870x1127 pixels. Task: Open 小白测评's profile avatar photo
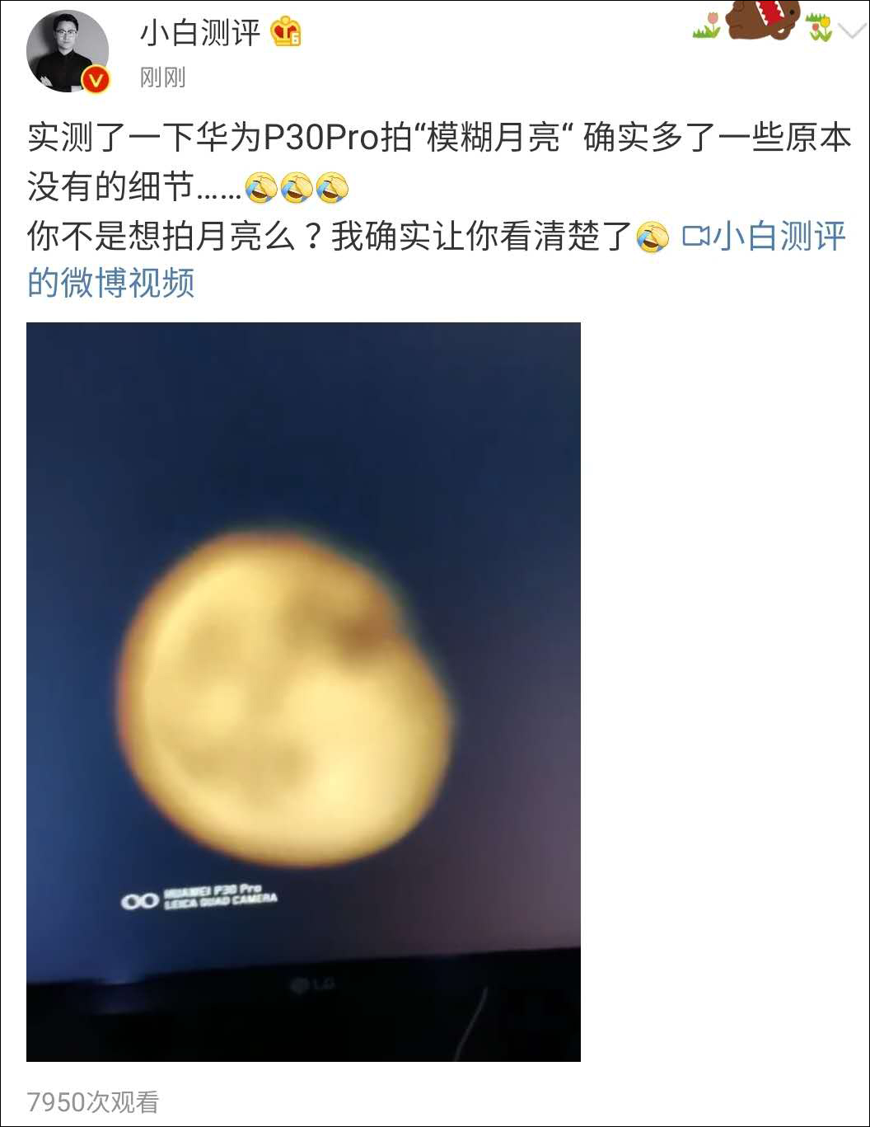coord(68,51)
